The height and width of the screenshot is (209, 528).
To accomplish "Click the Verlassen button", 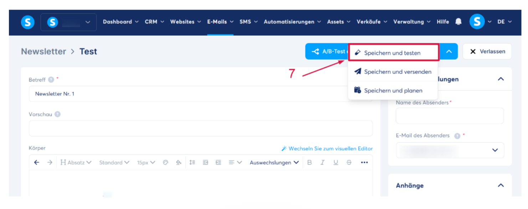I will pyautogui.click(x=487, y=52).
